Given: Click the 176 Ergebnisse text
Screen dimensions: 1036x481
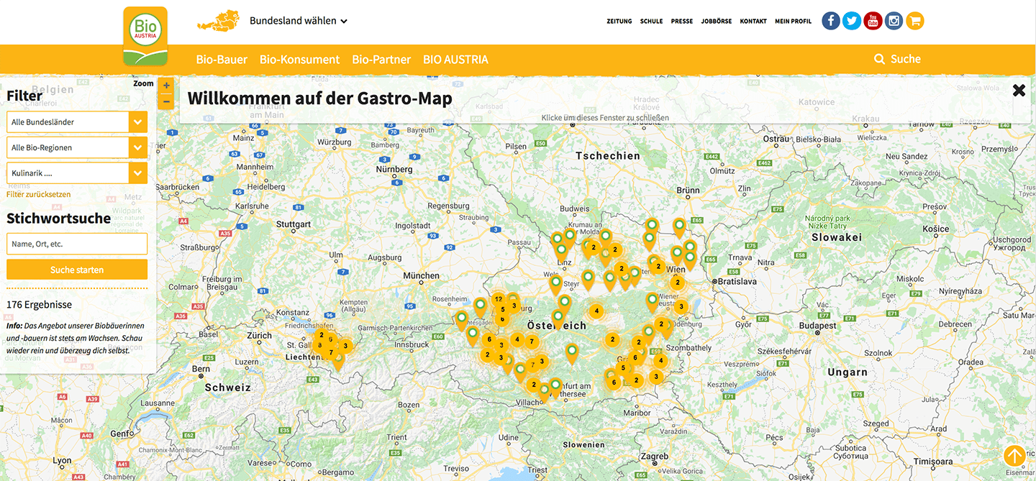Looking at the screenshot, I should tap(39, 305).
